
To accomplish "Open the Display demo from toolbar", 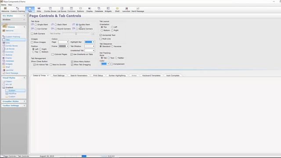I will pos(90,10).
